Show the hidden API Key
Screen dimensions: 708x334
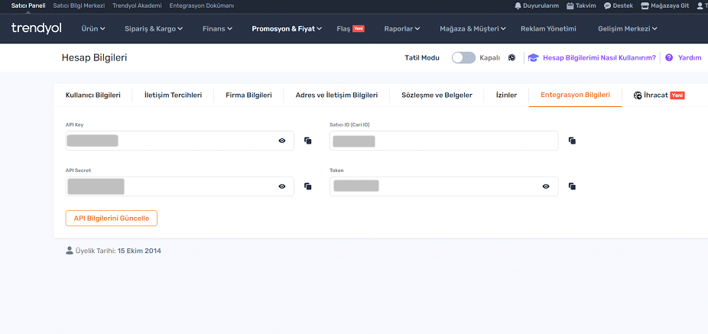(282, 141)
